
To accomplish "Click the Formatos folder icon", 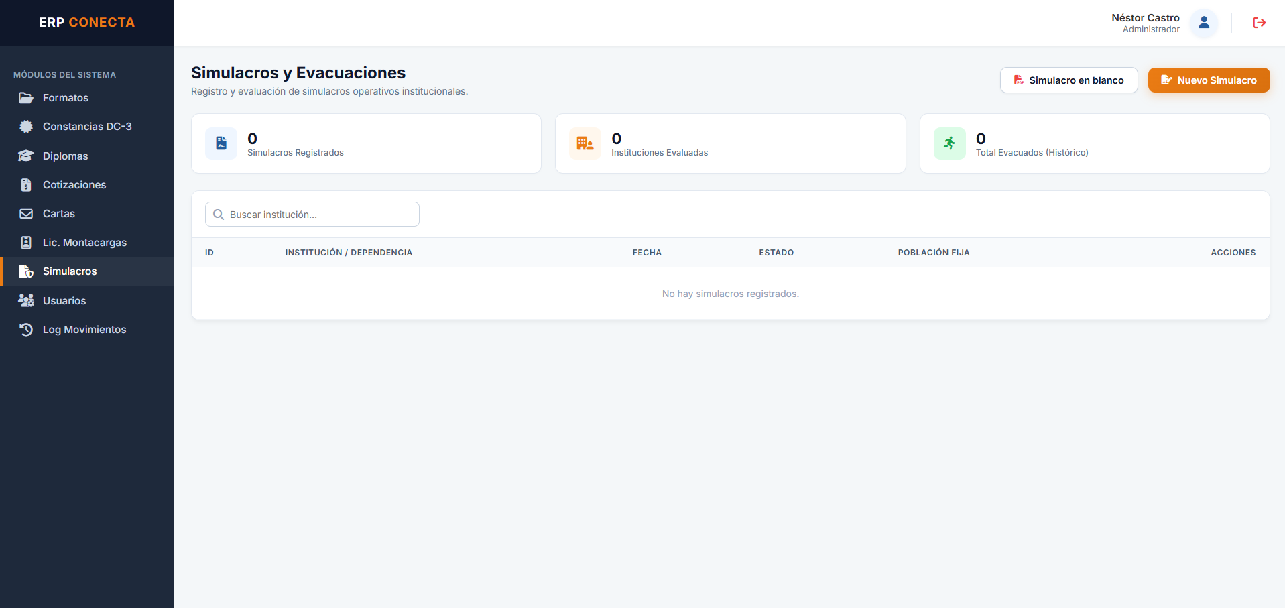I will pyautogui.click(x=26, y=98).
